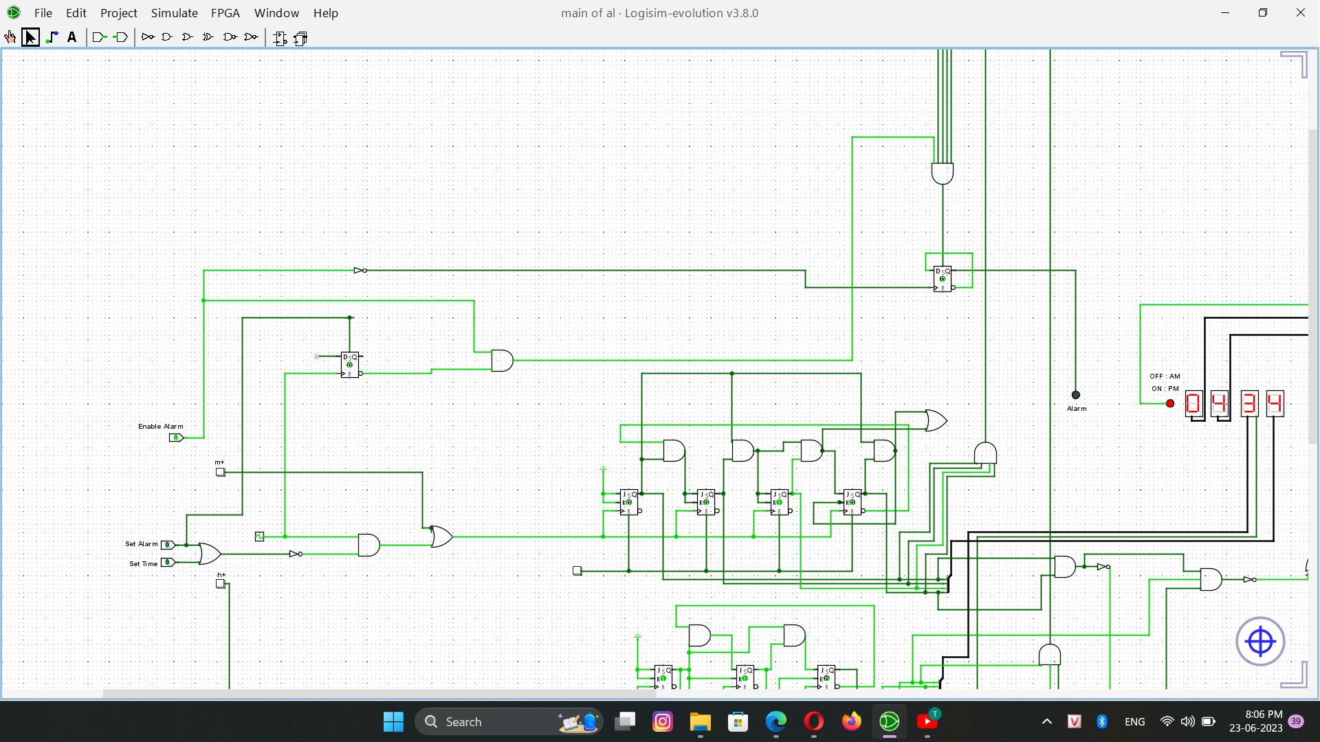Select the AND gate toolbar icon

coord(166,37)
